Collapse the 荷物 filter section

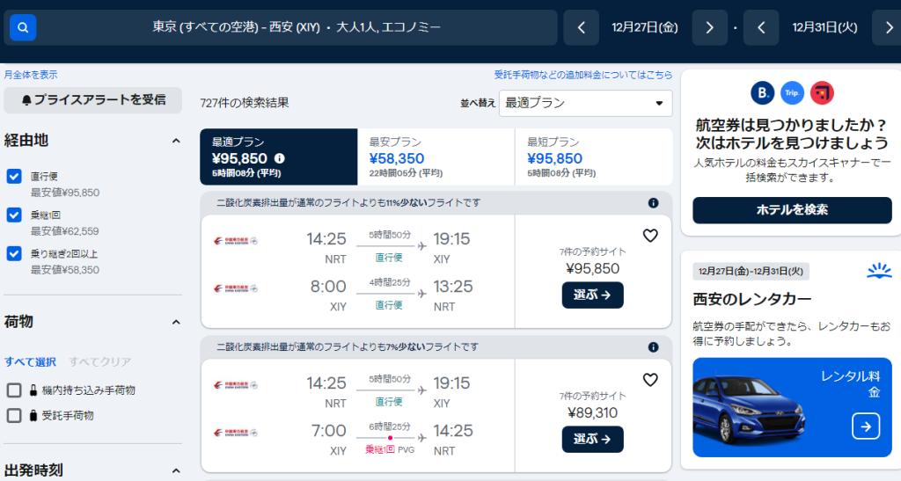click(174, 322)
